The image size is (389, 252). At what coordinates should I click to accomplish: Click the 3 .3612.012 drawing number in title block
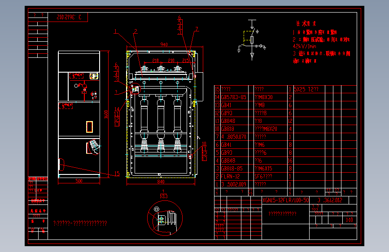330,200
